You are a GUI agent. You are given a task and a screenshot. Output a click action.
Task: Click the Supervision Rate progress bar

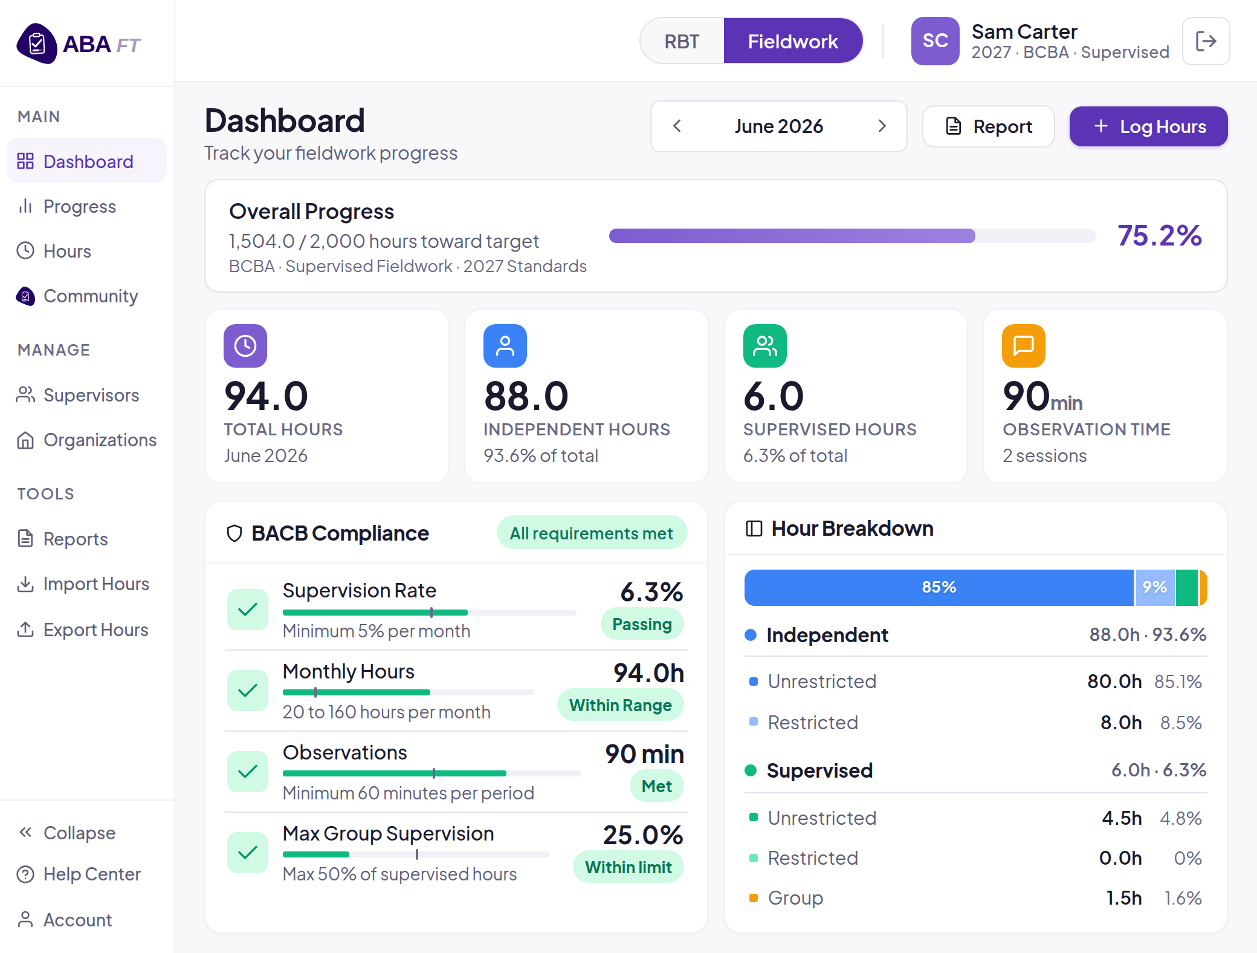[x=429, y=613]
